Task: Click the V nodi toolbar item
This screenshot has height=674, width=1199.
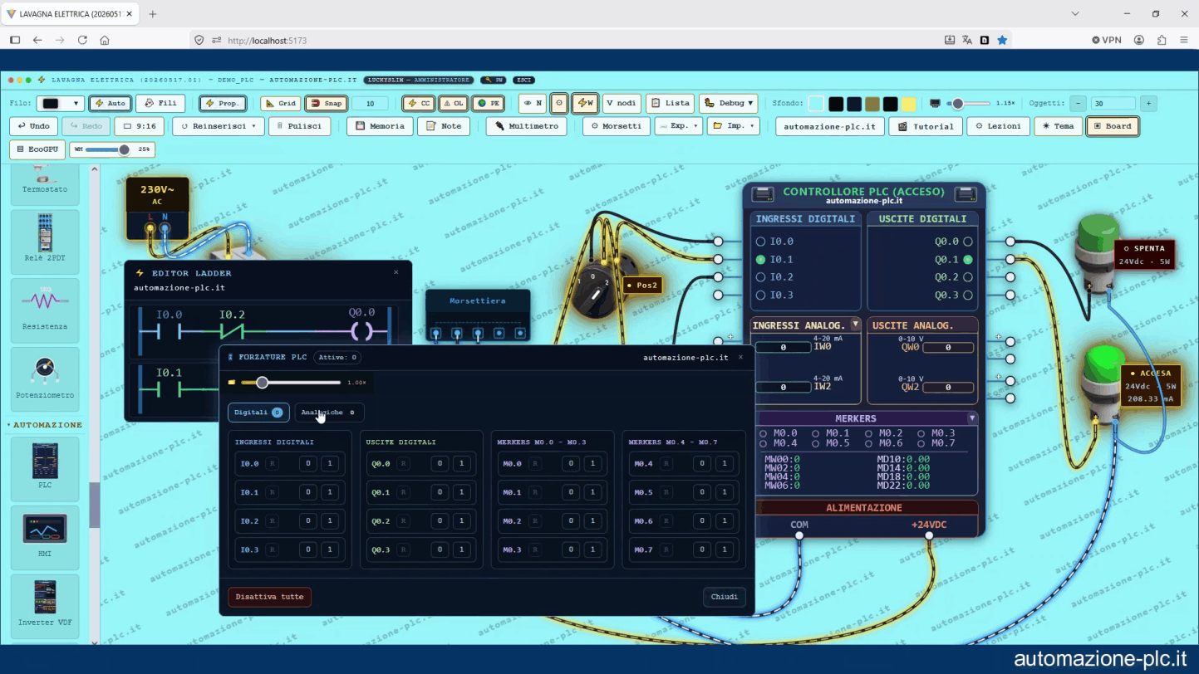Action: pyautogui.click(x=622, y=103)
